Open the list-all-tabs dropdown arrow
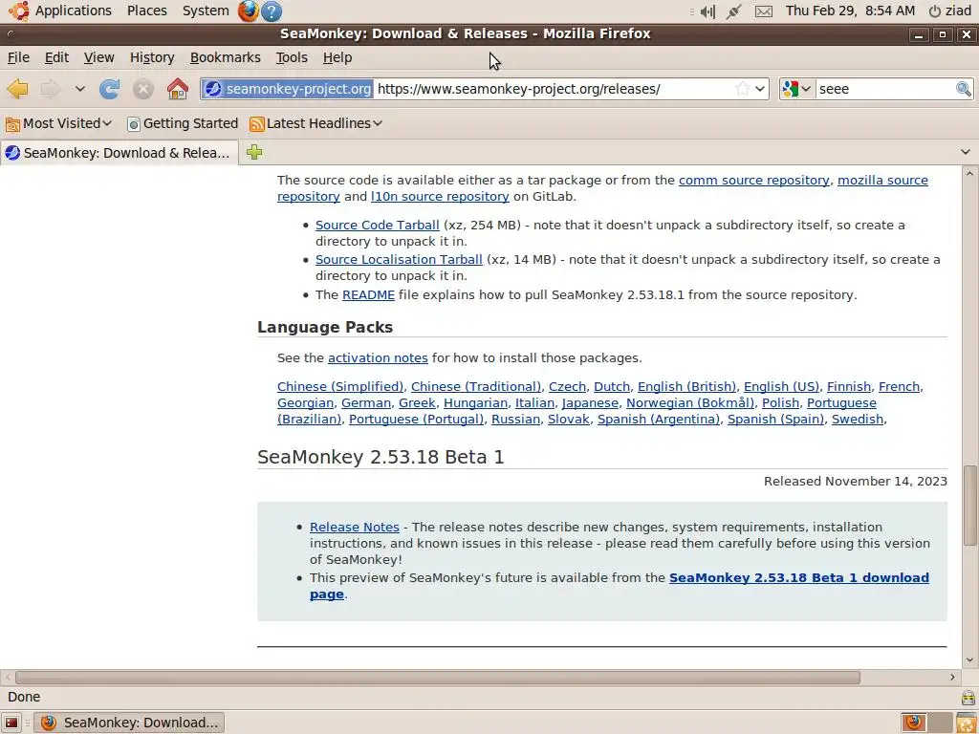 [966, 152]
